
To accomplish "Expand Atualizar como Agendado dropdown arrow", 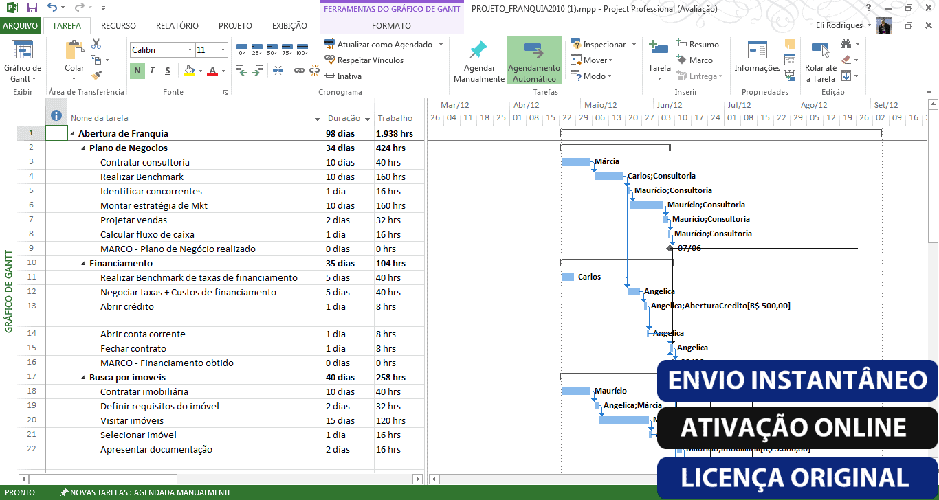I will pyautogui.click(x=440, y=45).
